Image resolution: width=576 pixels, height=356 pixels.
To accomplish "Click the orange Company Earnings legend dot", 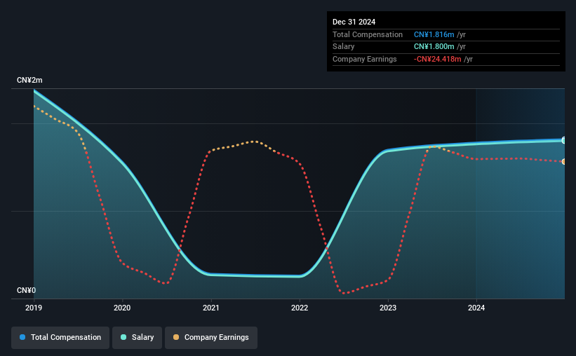I will point(176,337).
